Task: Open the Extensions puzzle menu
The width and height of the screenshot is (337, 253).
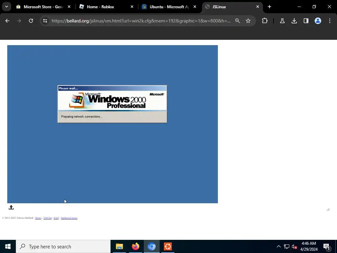Action: [265, 21]
